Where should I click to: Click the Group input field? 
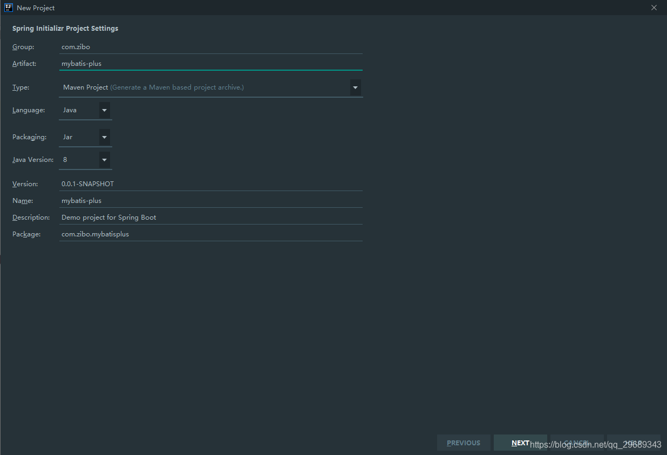click(210, 47)
